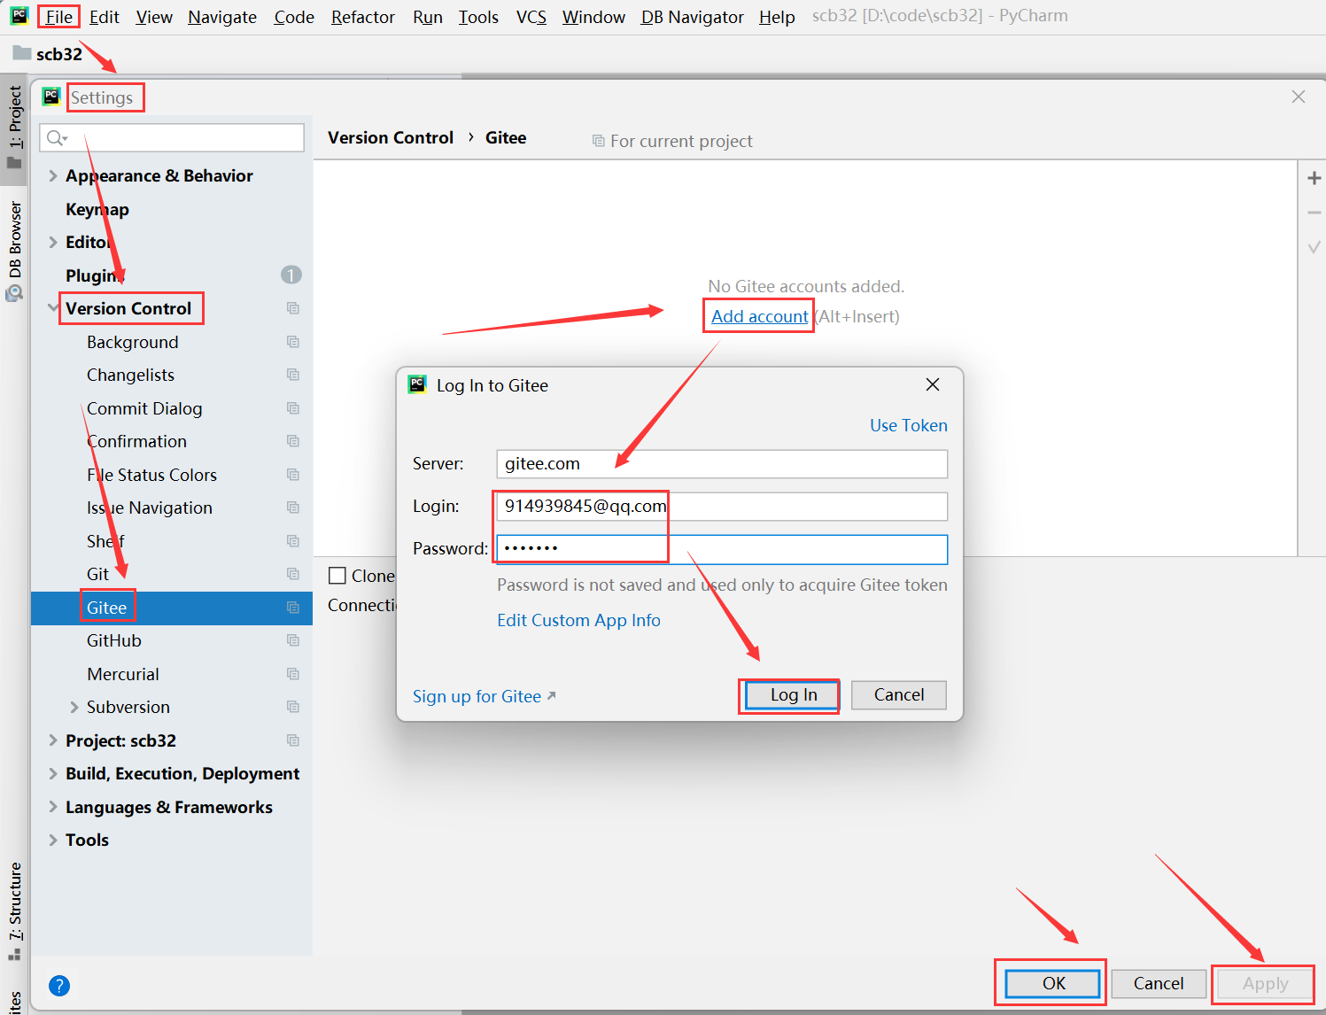Click the plus icon to add account
Screen dimensions: 1326x1015
click(x=1314, y=178)
